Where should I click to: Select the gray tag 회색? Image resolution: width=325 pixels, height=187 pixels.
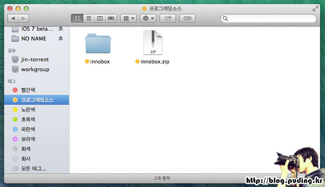(x=36, y=149)
